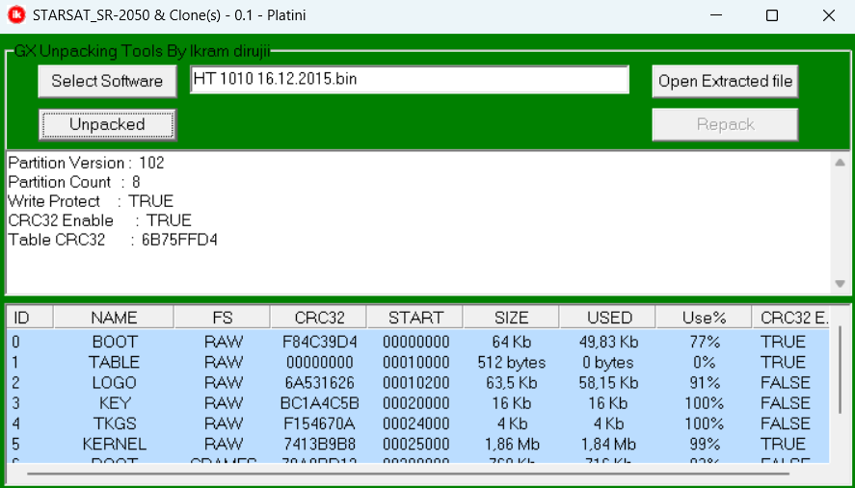Sort table by NAME column header
The image size is (855, 488).
coord(114,317)
